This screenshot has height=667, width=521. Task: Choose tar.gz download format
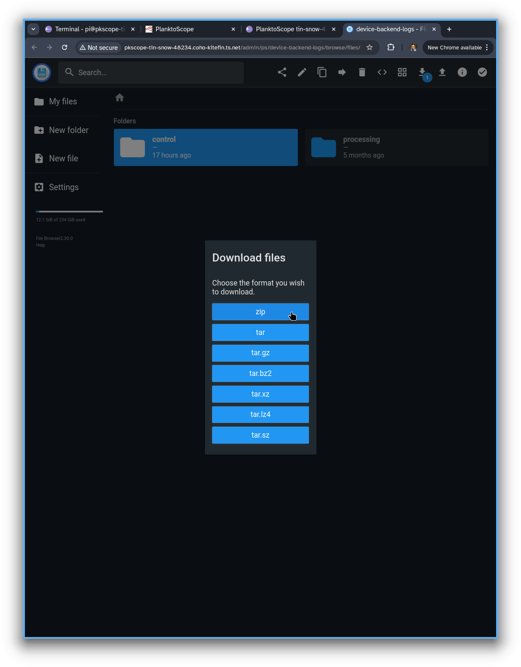[x=260, y=353]
